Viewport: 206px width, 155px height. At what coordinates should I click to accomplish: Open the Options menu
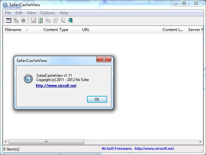coord(48,13)
